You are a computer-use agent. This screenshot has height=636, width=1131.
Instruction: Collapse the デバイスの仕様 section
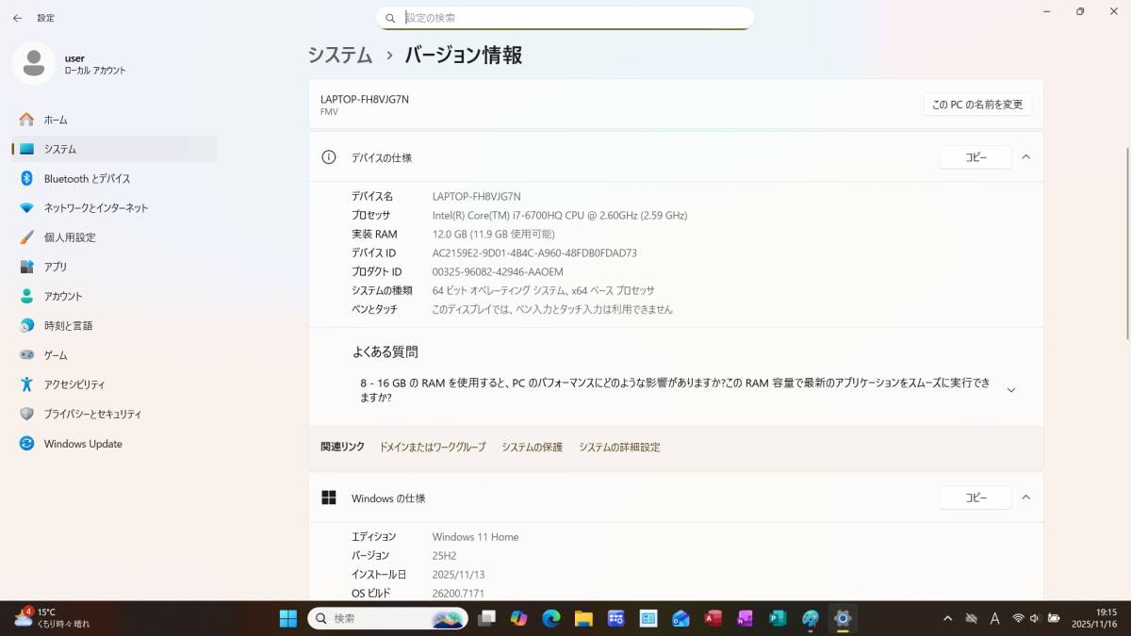(x=1025, y=157)
